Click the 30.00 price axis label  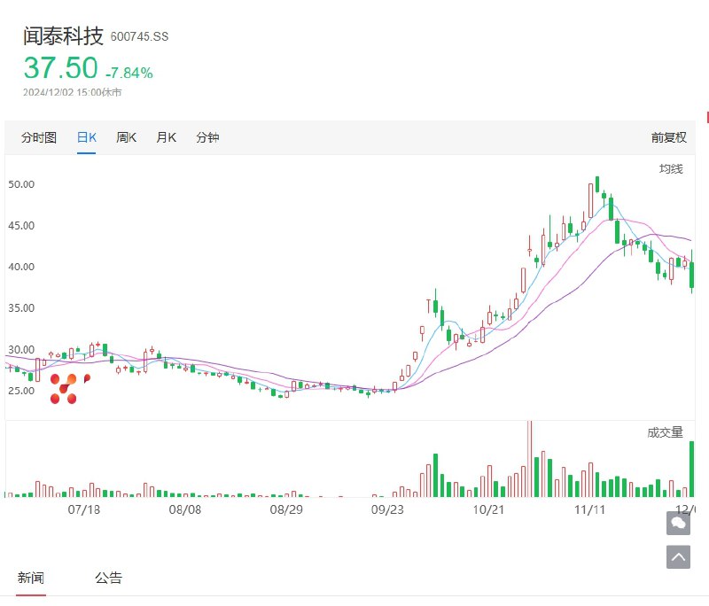click(x=21, y=349)
